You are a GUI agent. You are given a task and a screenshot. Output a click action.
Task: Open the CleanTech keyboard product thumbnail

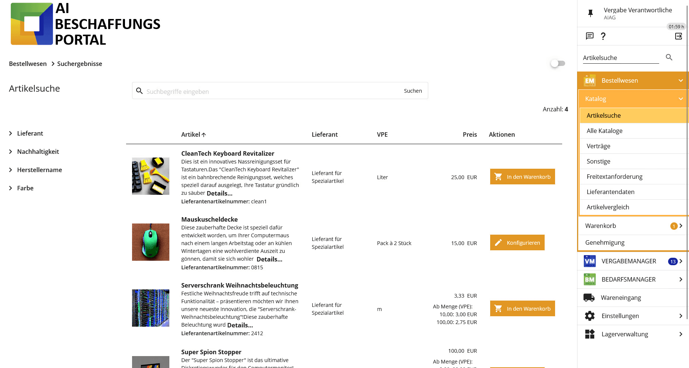(151, 176)
